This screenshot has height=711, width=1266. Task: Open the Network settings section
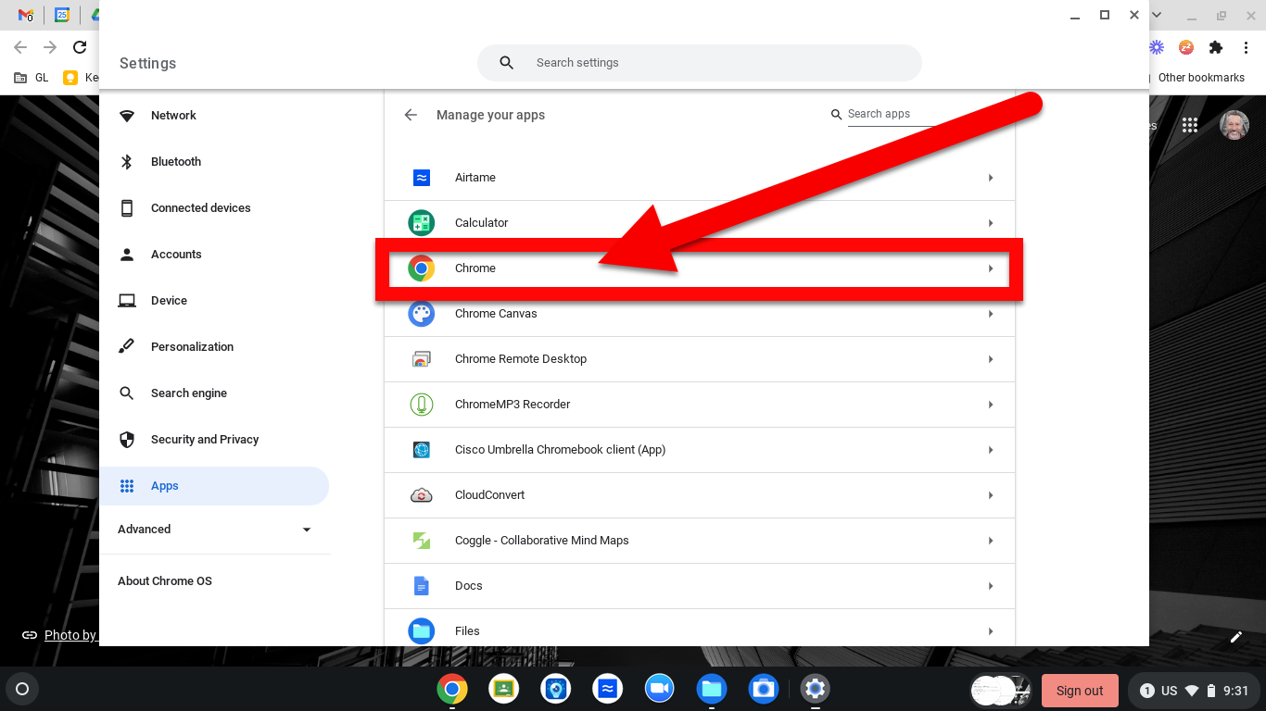pyautogui.click(x=214, y=116)
